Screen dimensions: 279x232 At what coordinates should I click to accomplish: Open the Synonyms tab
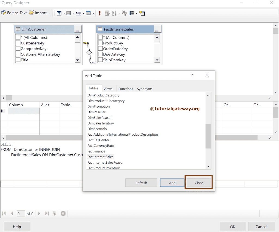click(x=144, y=88)
